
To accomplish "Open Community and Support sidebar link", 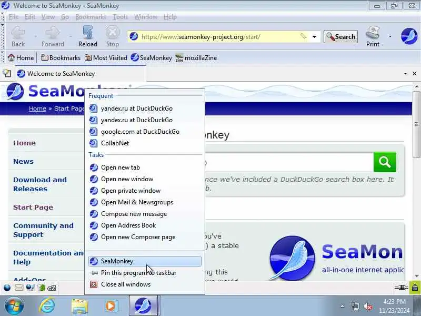I will [x=43, y=230].
